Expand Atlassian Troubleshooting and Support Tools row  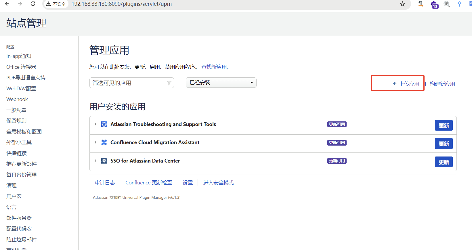(x=95, y=124)
